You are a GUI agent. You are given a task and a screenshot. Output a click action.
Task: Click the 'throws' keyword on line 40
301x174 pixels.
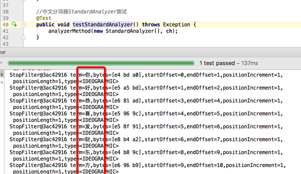[151, 25]
